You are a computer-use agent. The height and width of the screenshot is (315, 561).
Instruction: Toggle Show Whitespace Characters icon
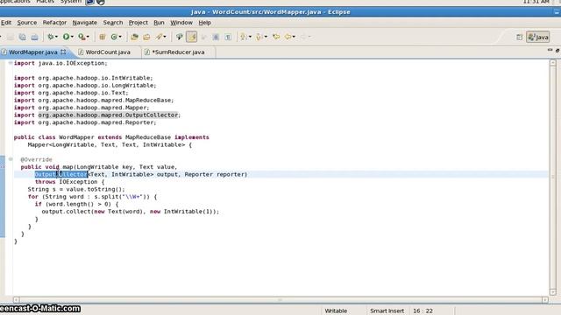(228, 37)
